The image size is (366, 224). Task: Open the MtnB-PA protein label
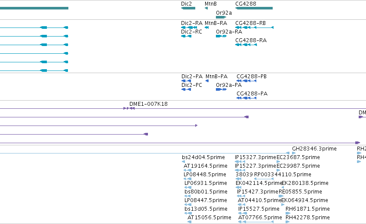click(216, 77)
